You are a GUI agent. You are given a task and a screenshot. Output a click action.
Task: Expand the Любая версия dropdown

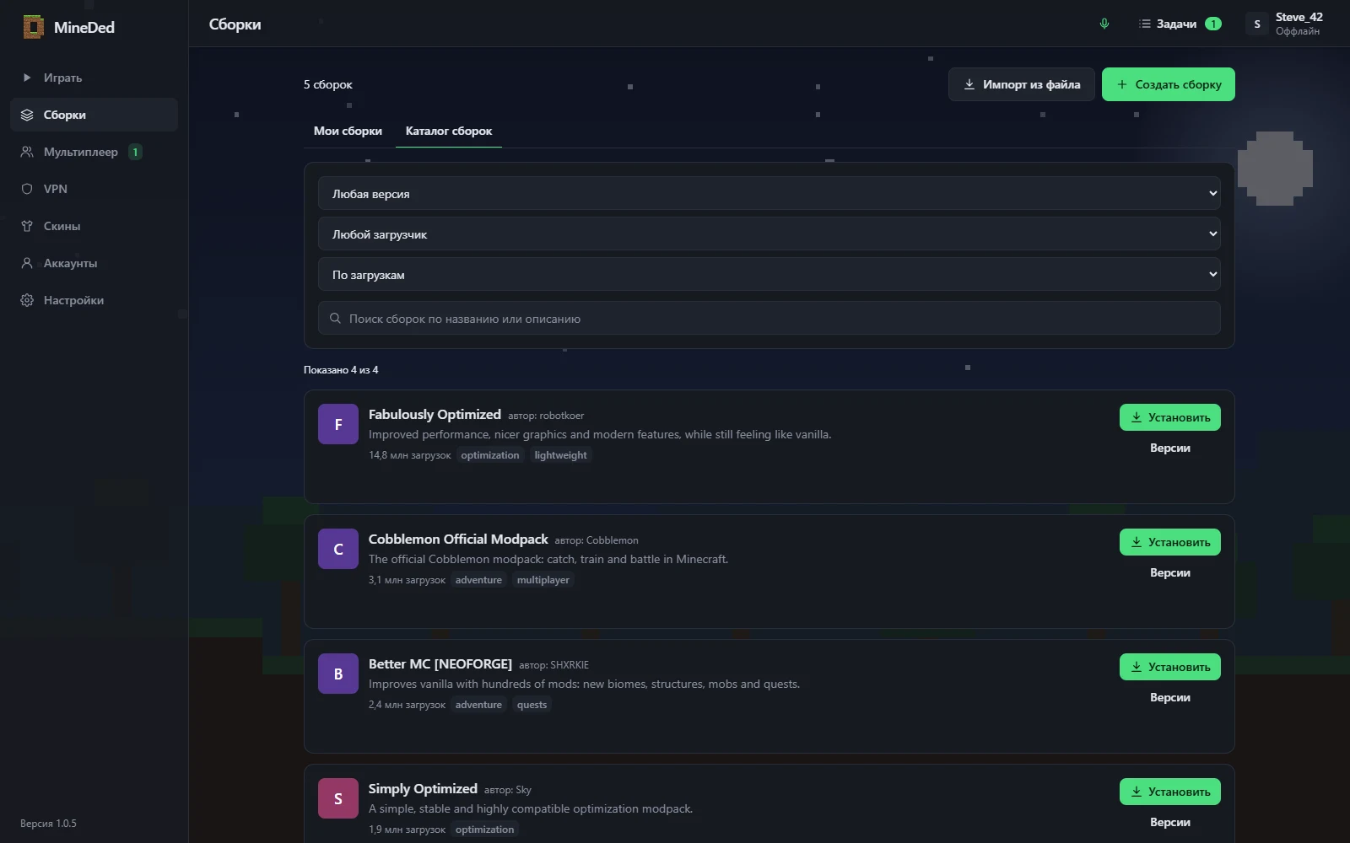[769, 193]
